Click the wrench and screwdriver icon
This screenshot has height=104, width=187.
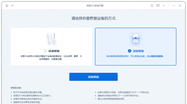pos(51,38)
